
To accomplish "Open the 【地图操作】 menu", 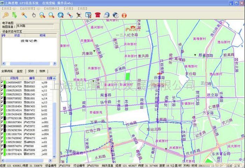I will (x=51, y=8).
